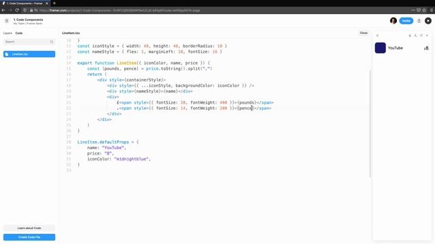This screenshot has height=244, width=435.
Task: Click price.toString() in the code
Action: (166, 68)
